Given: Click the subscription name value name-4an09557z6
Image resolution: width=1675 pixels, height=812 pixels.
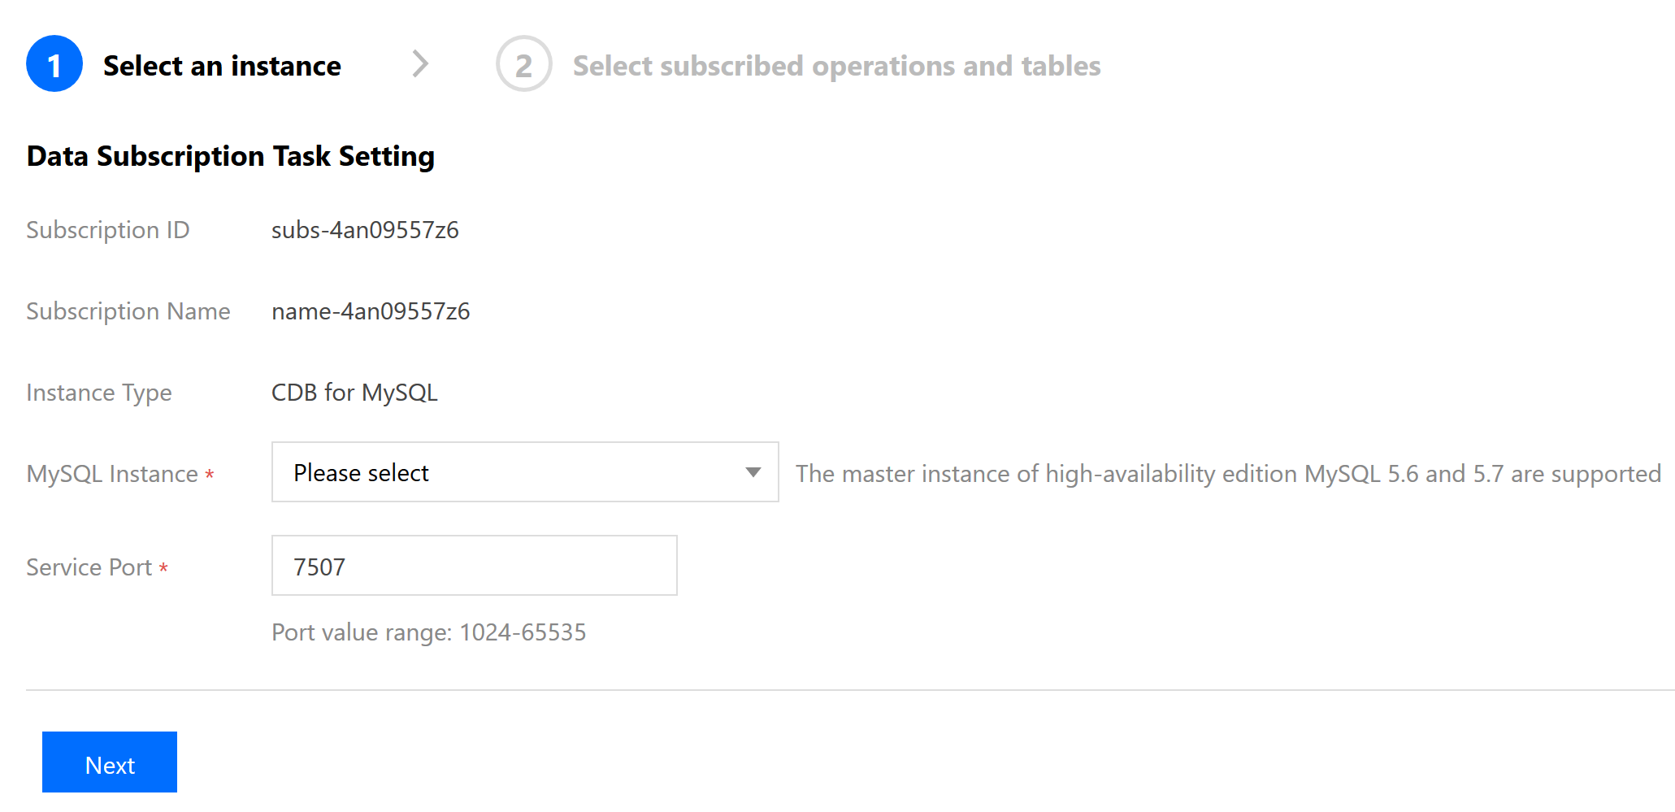Looking at the screenshot, I should pyautogui.click(x=371, y=311).
